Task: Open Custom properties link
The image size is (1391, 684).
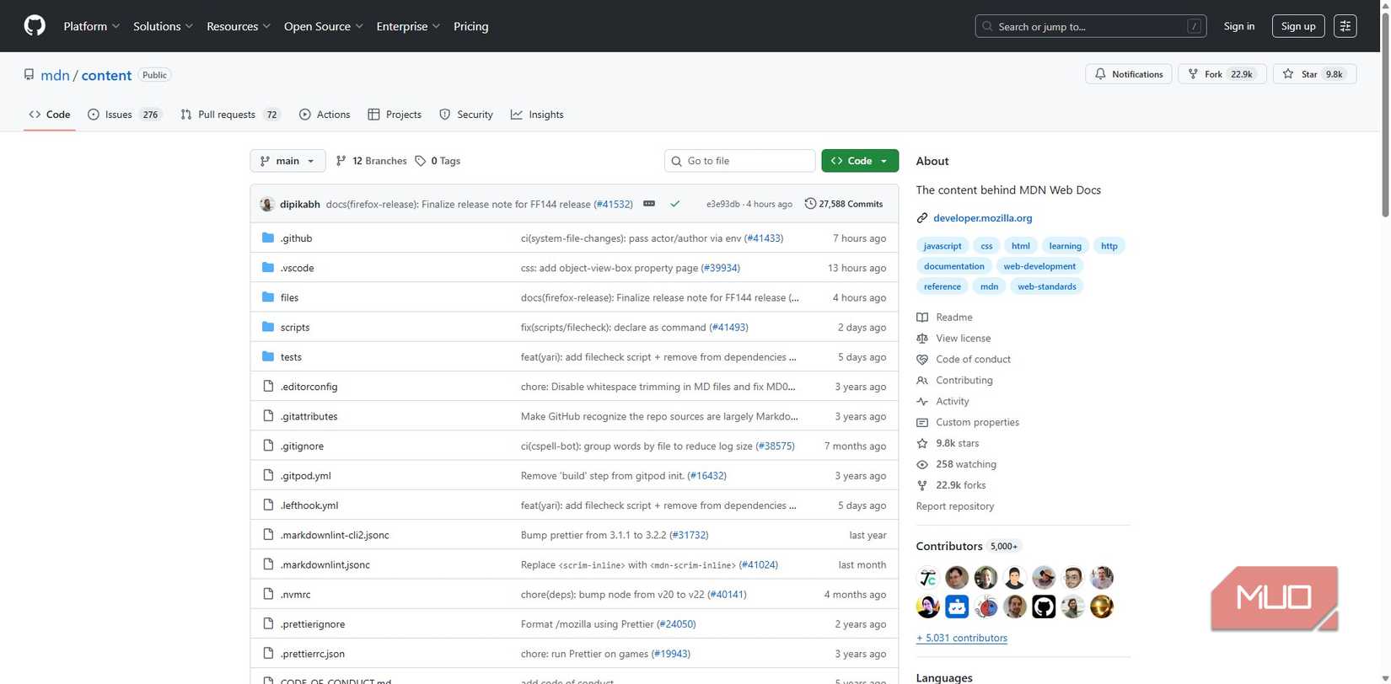Action: [978, 423]
